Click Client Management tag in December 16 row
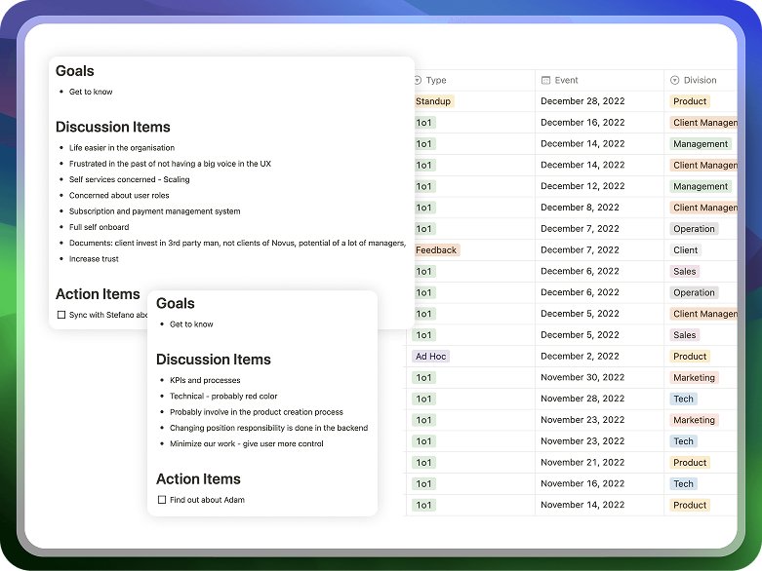 click(x=703, y=123)
